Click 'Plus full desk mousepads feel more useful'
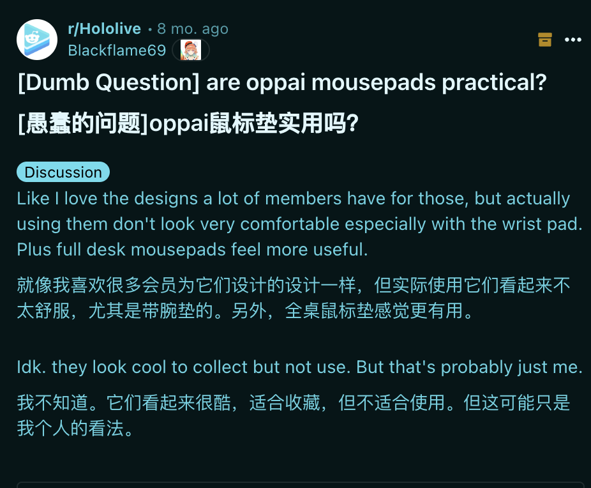The width and height of the screenshot is (591, 488). coord(192,250)
